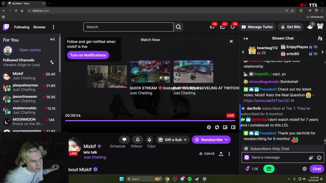Open the chat community users list
Screen dimensions: 326x183
[x=320, y=38]
